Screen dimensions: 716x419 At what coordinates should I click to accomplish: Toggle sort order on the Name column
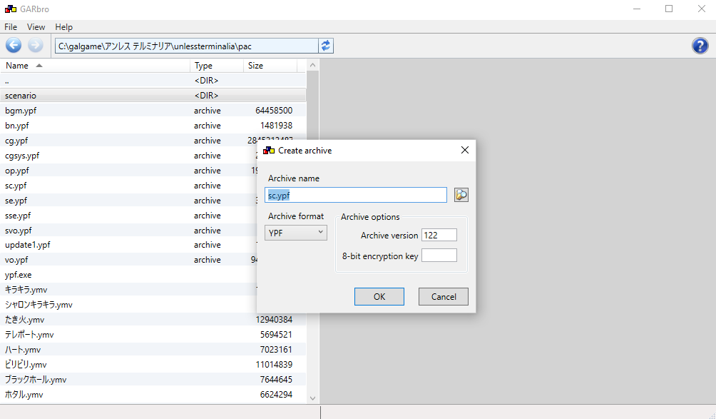(x=19, y=64)
